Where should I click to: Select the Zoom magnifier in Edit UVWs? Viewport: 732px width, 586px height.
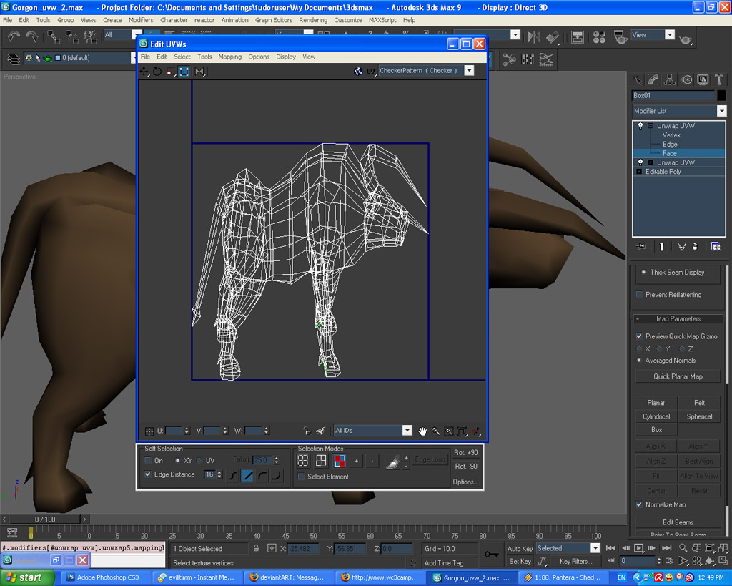click(x=435, y=431)
